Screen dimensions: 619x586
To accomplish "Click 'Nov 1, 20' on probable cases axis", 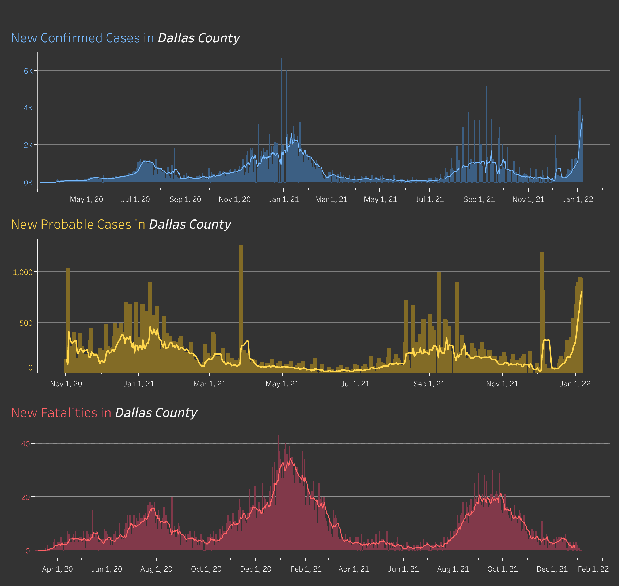I will [66, 384].
